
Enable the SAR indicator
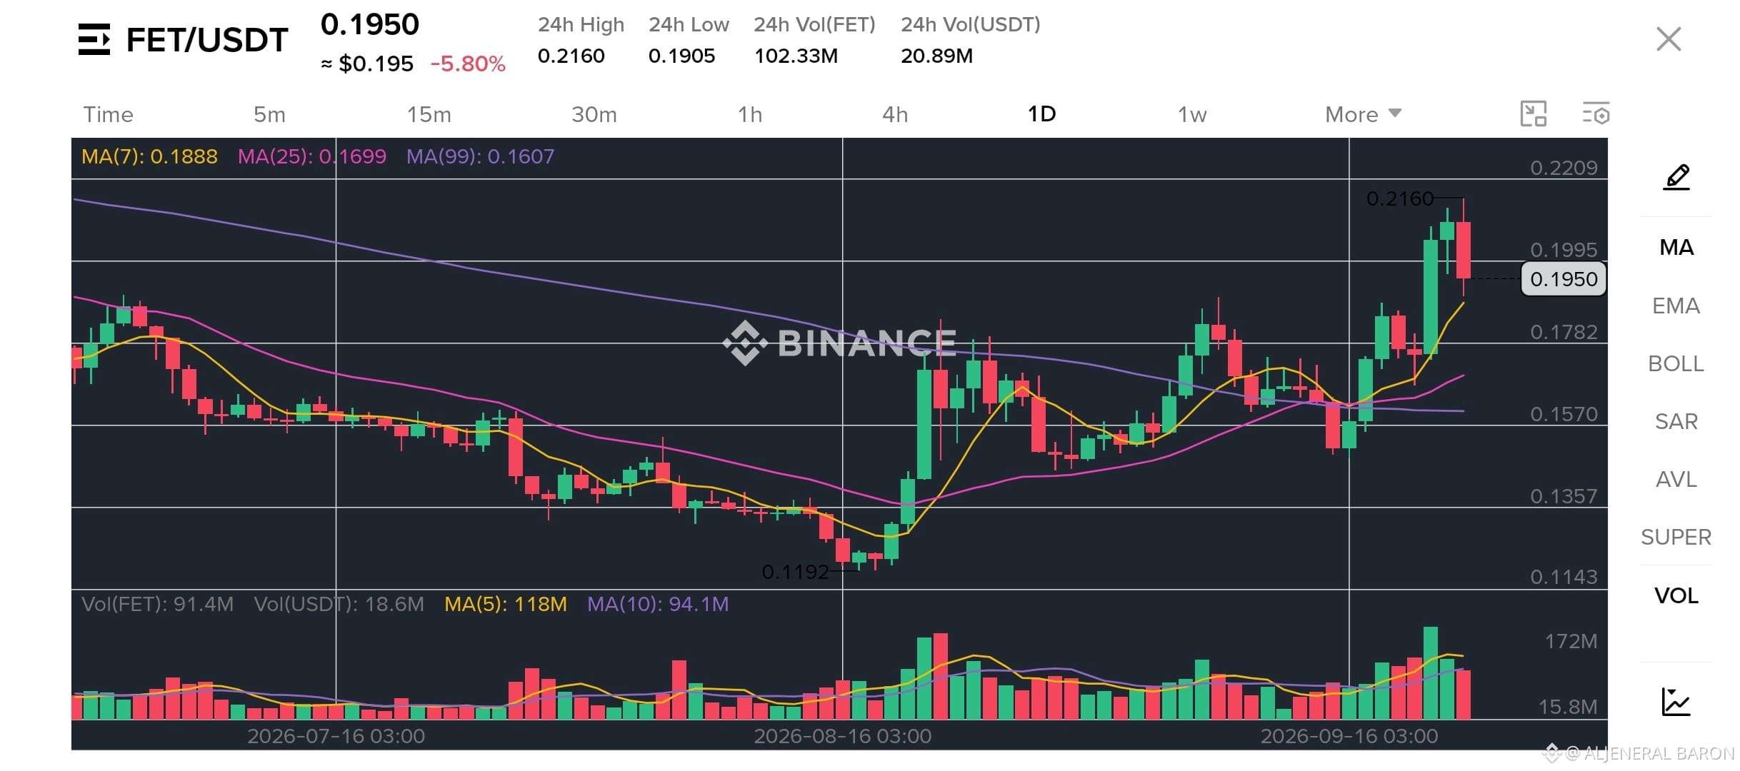click(1676, 421)
